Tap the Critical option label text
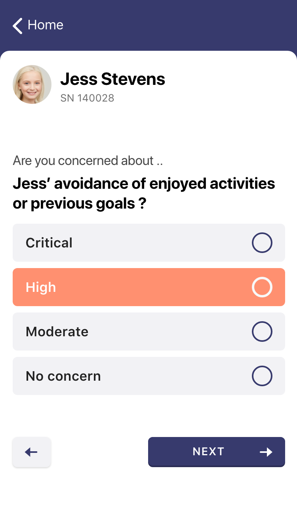 [x=49, y=243]
